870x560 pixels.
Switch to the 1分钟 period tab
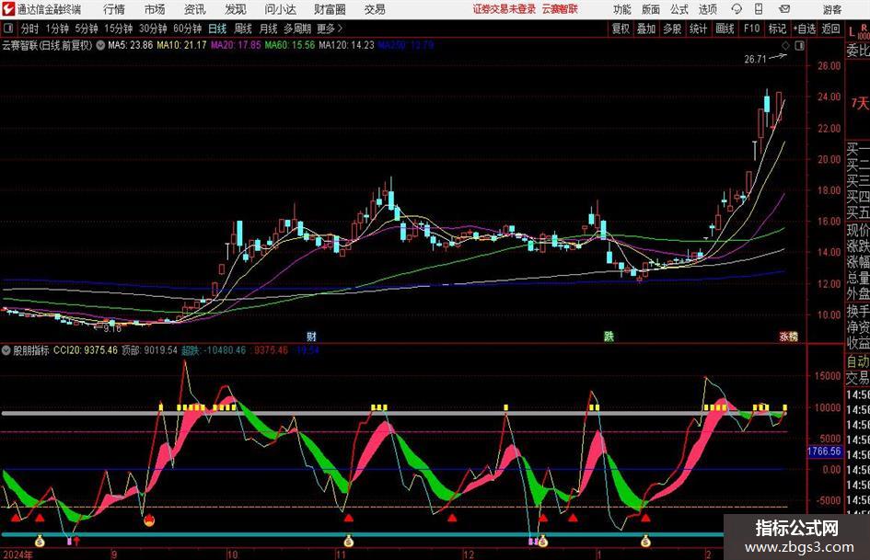(x=57, y=29)
